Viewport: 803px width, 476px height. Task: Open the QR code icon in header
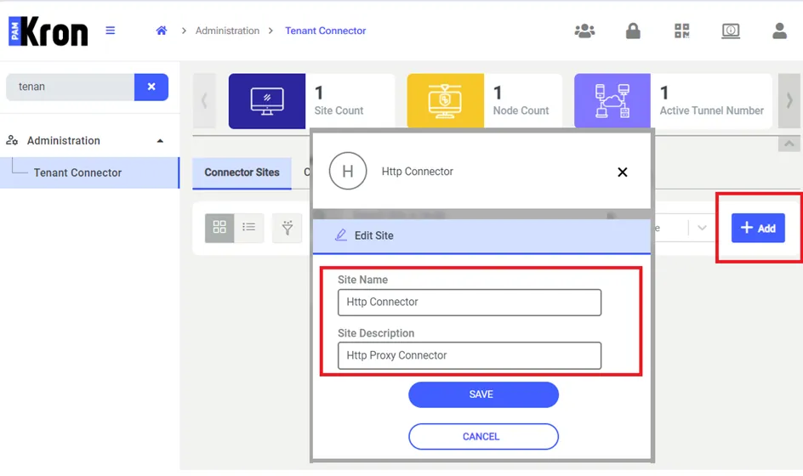681,31
